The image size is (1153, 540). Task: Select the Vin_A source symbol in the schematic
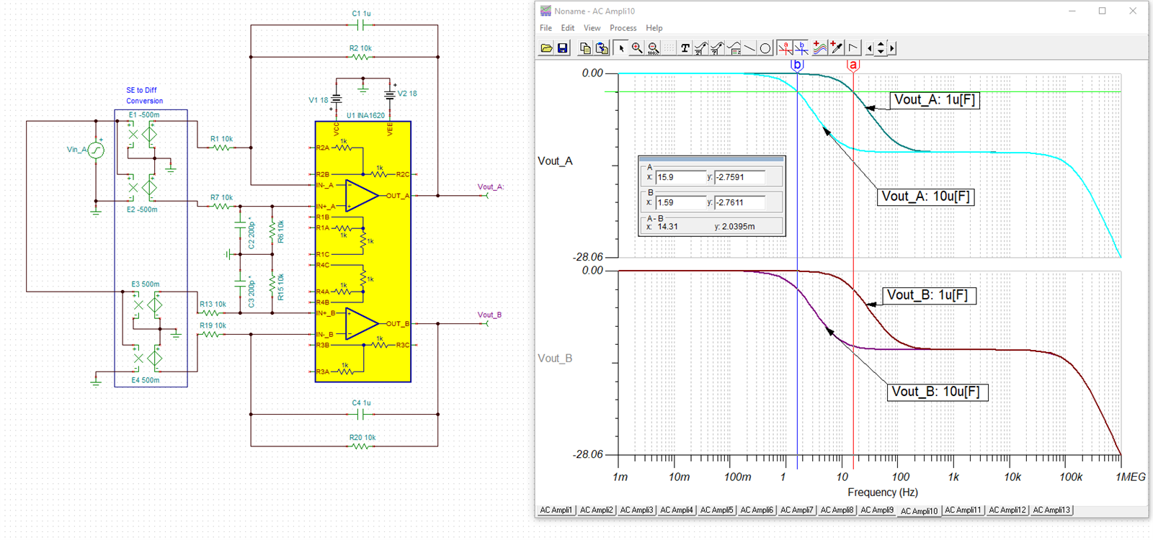click(x=96, y=150)
